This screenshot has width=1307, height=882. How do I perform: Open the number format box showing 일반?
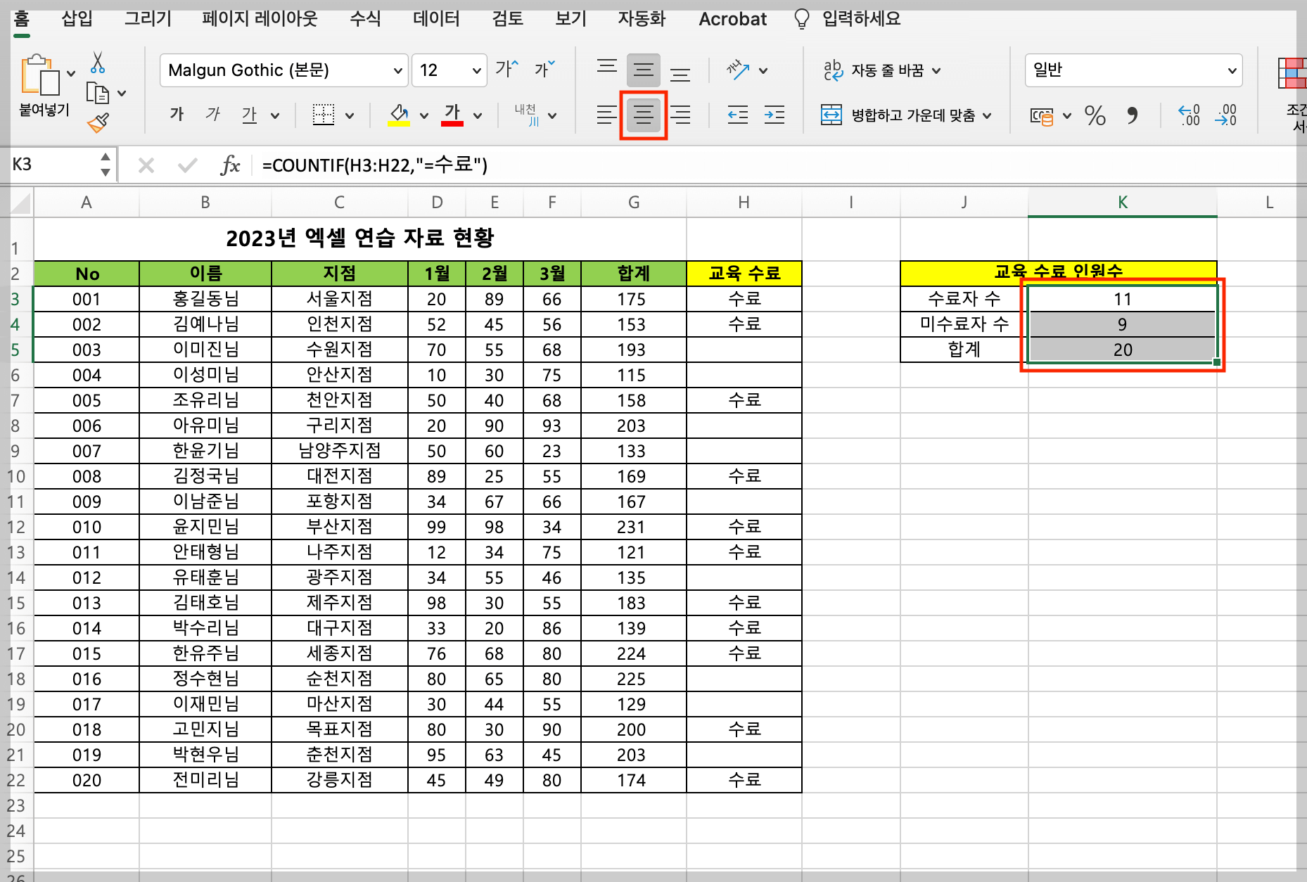click(x=1133, y=70)
